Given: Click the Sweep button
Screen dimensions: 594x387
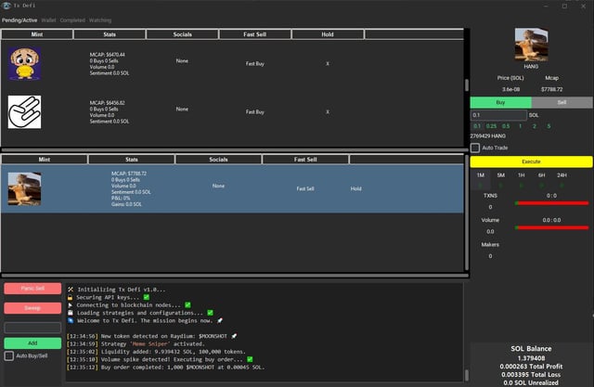Looking at the screenshot, I should [x=32, y=306].
